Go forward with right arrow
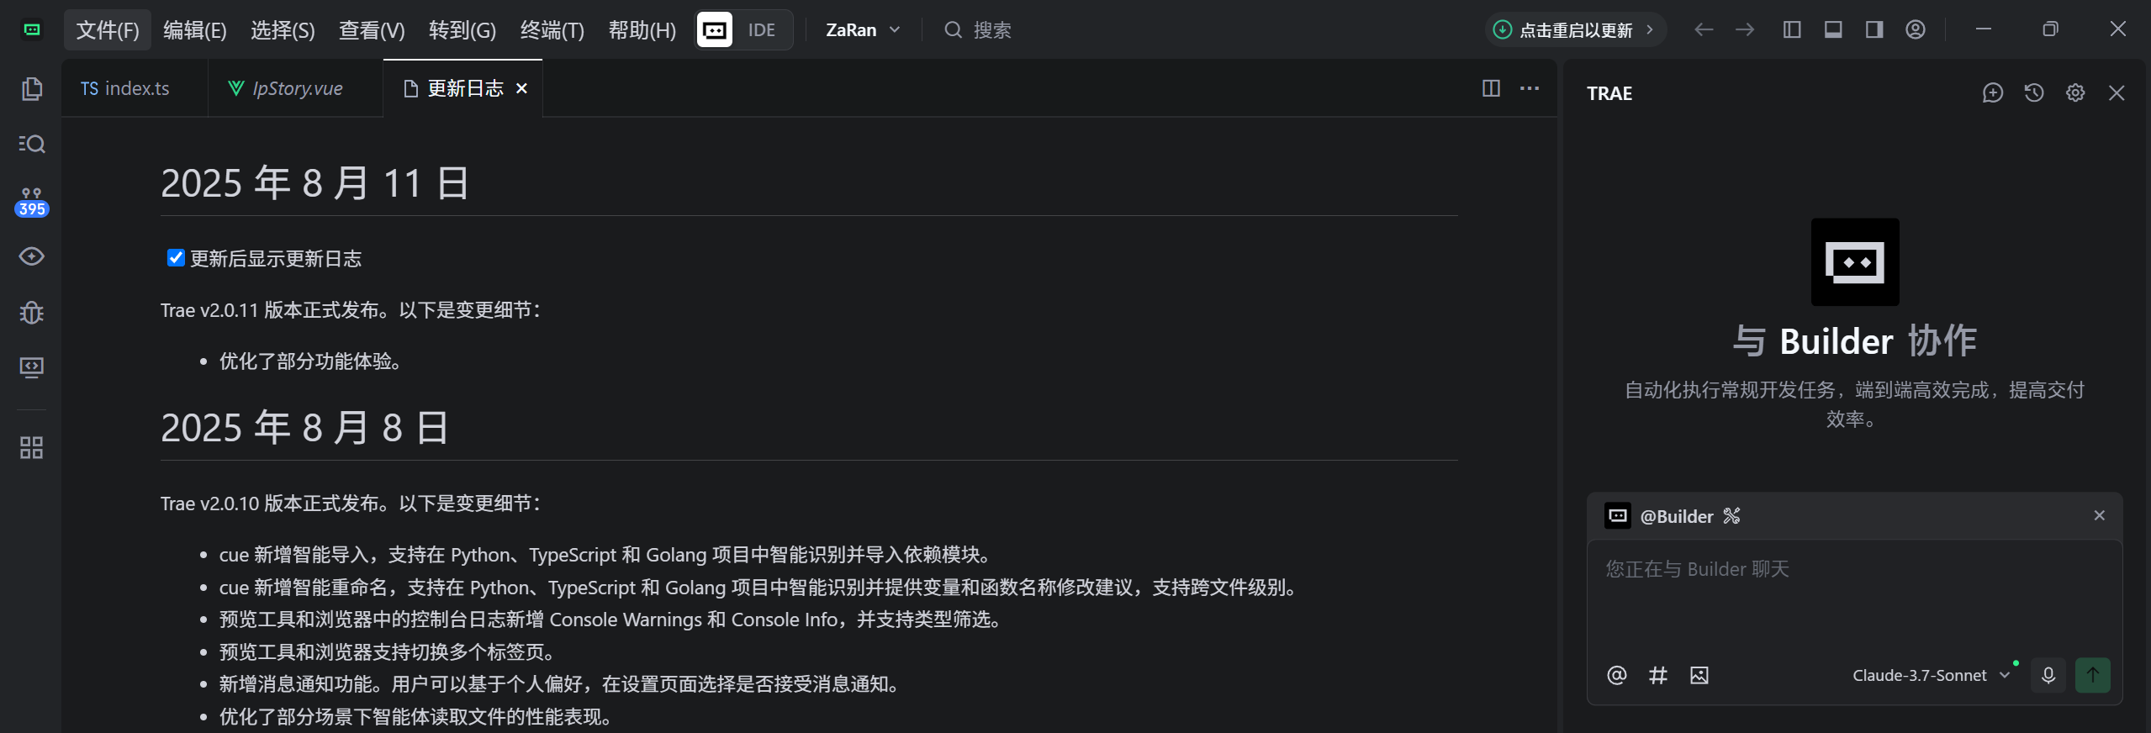The height and width of the screenshot is (733, 2151). tap(1745, 29)
